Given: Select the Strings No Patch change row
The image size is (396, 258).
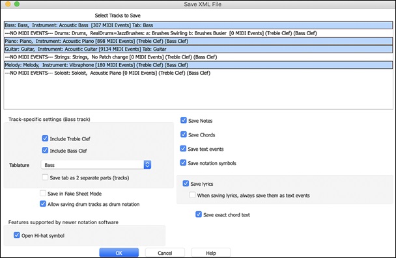Looking at the screenshot, I should coord(199,57).
